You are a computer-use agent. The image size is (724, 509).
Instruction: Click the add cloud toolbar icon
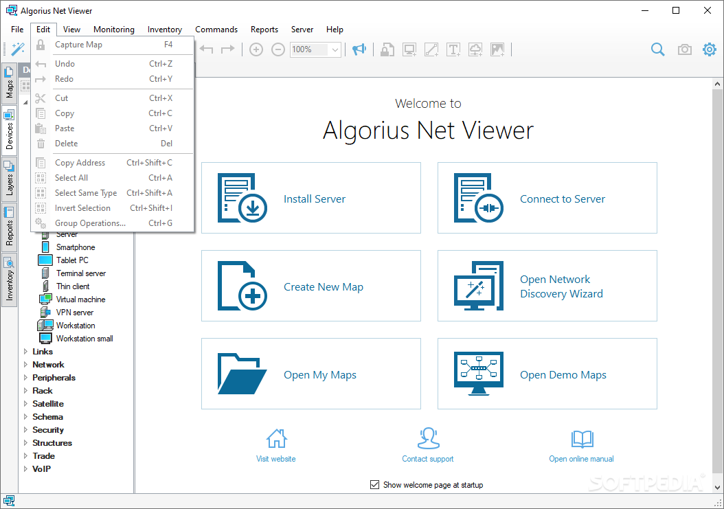pyautogui.click(x=475, y=49)
